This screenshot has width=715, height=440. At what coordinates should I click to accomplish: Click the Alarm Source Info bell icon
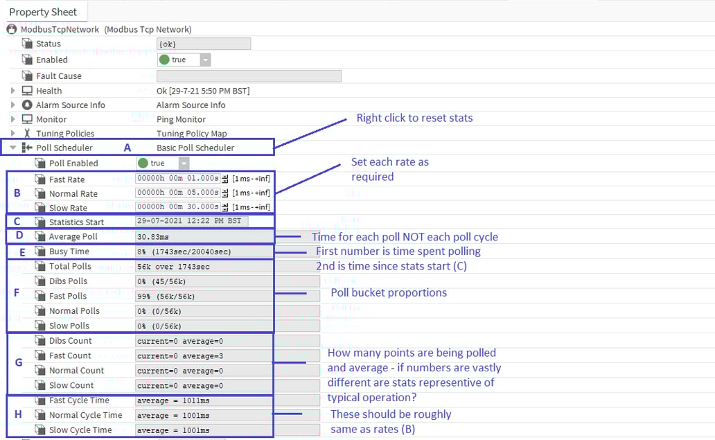(x=27, y=105)
